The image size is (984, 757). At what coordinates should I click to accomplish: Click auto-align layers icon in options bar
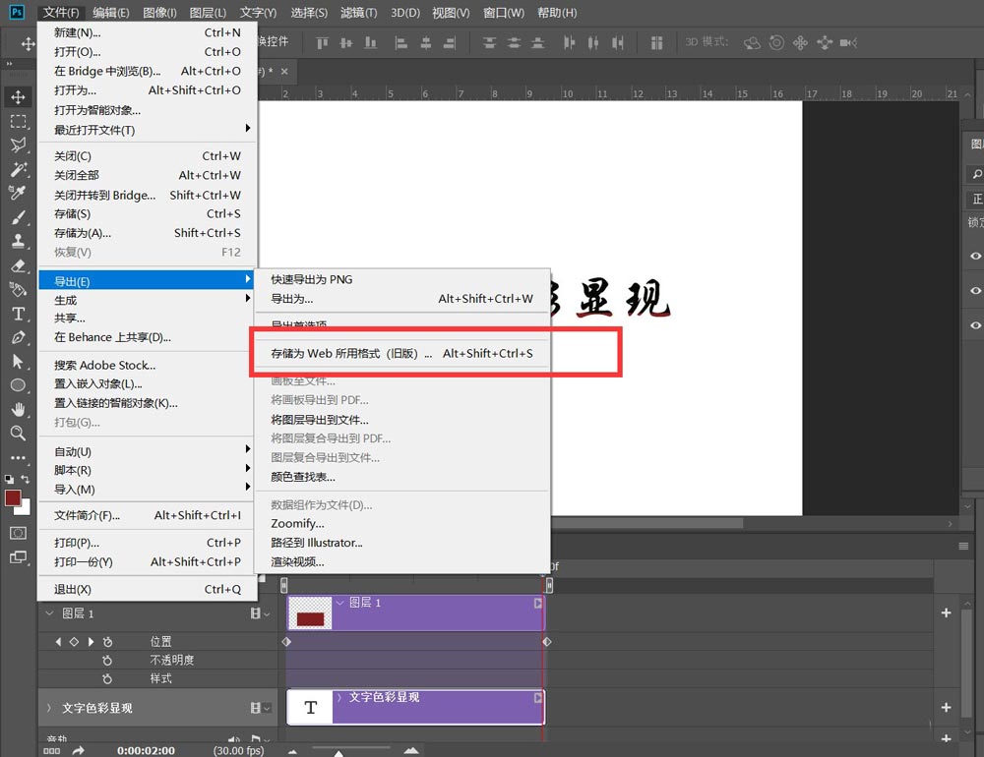(656, 42)
